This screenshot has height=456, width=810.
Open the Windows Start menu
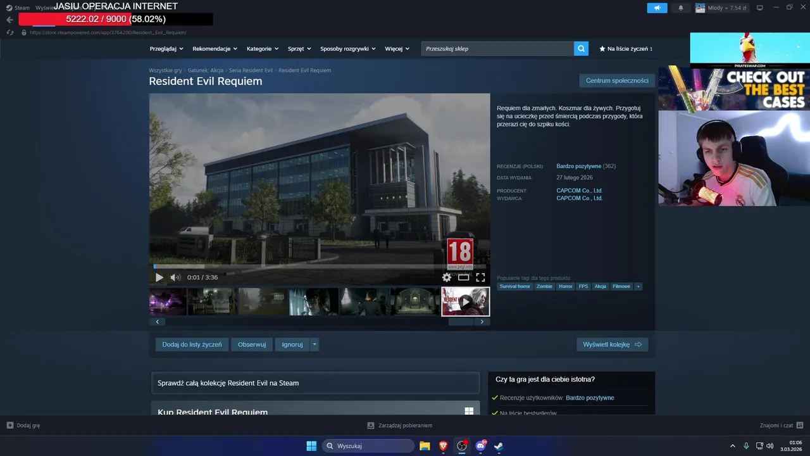311,446
